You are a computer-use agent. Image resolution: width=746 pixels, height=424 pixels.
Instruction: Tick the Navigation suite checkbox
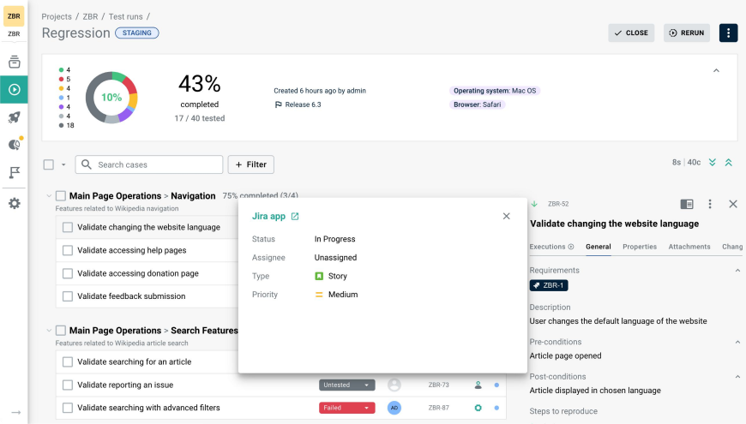60,196
